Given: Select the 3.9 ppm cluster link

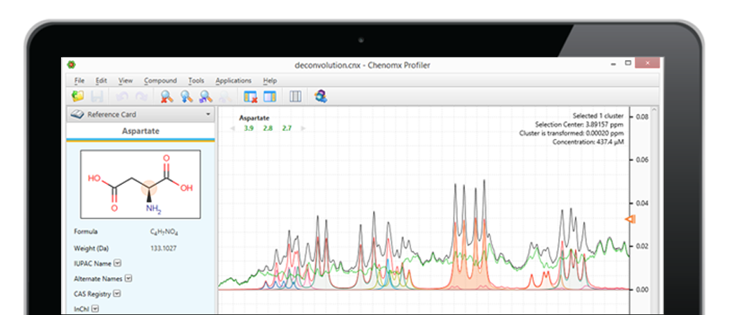Looking at the screenshot, I should [x=249, y=128].
